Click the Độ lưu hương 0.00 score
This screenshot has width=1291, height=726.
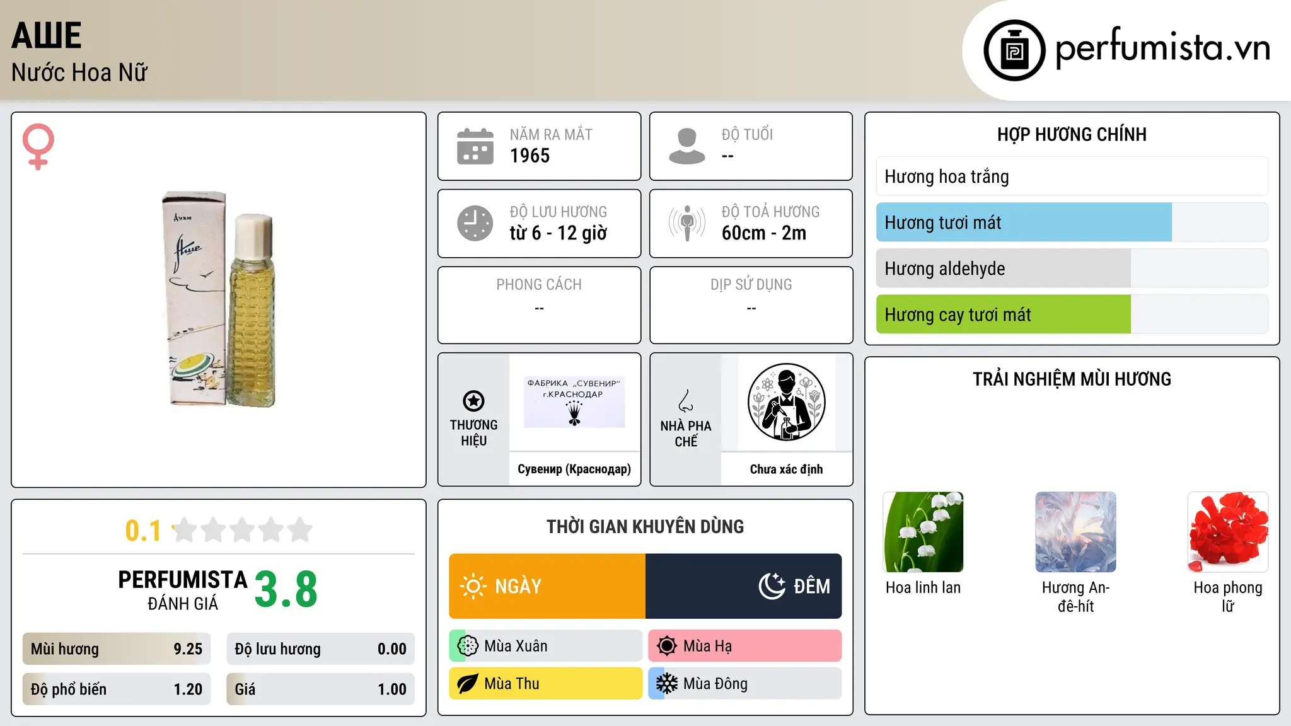321,649
